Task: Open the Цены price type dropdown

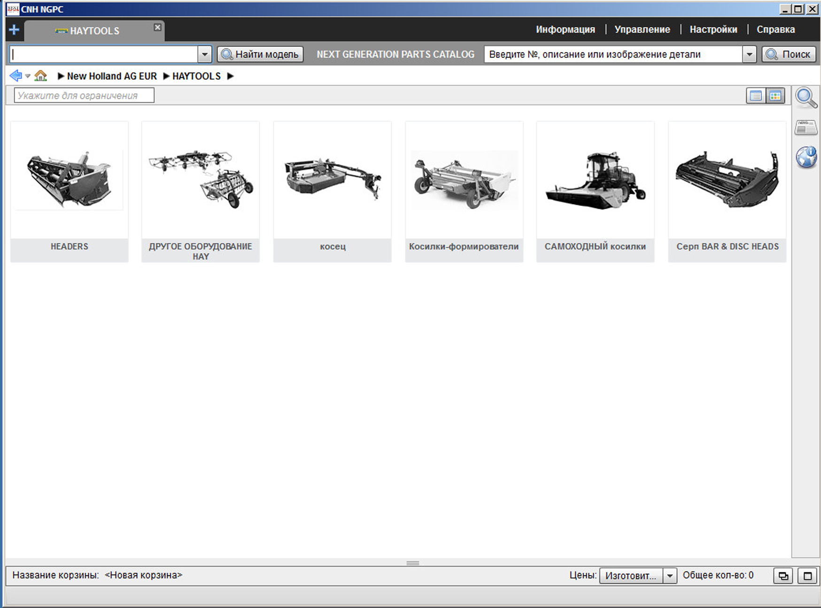Action: click(670, 576)
